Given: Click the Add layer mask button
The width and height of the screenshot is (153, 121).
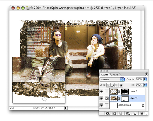Looking at the screenshot, I should (114, 113).
